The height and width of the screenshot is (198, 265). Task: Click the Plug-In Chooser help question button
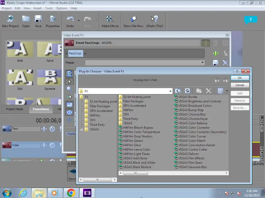(x=237, y=71)
